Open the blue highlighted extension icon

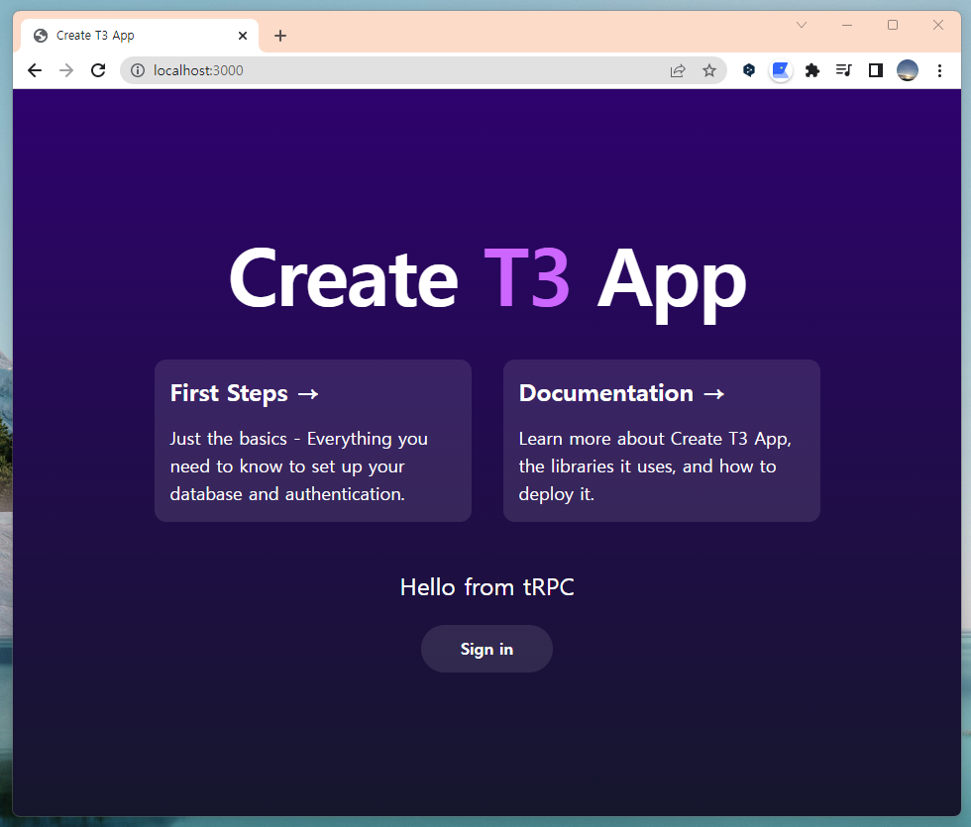click(781, 70)
